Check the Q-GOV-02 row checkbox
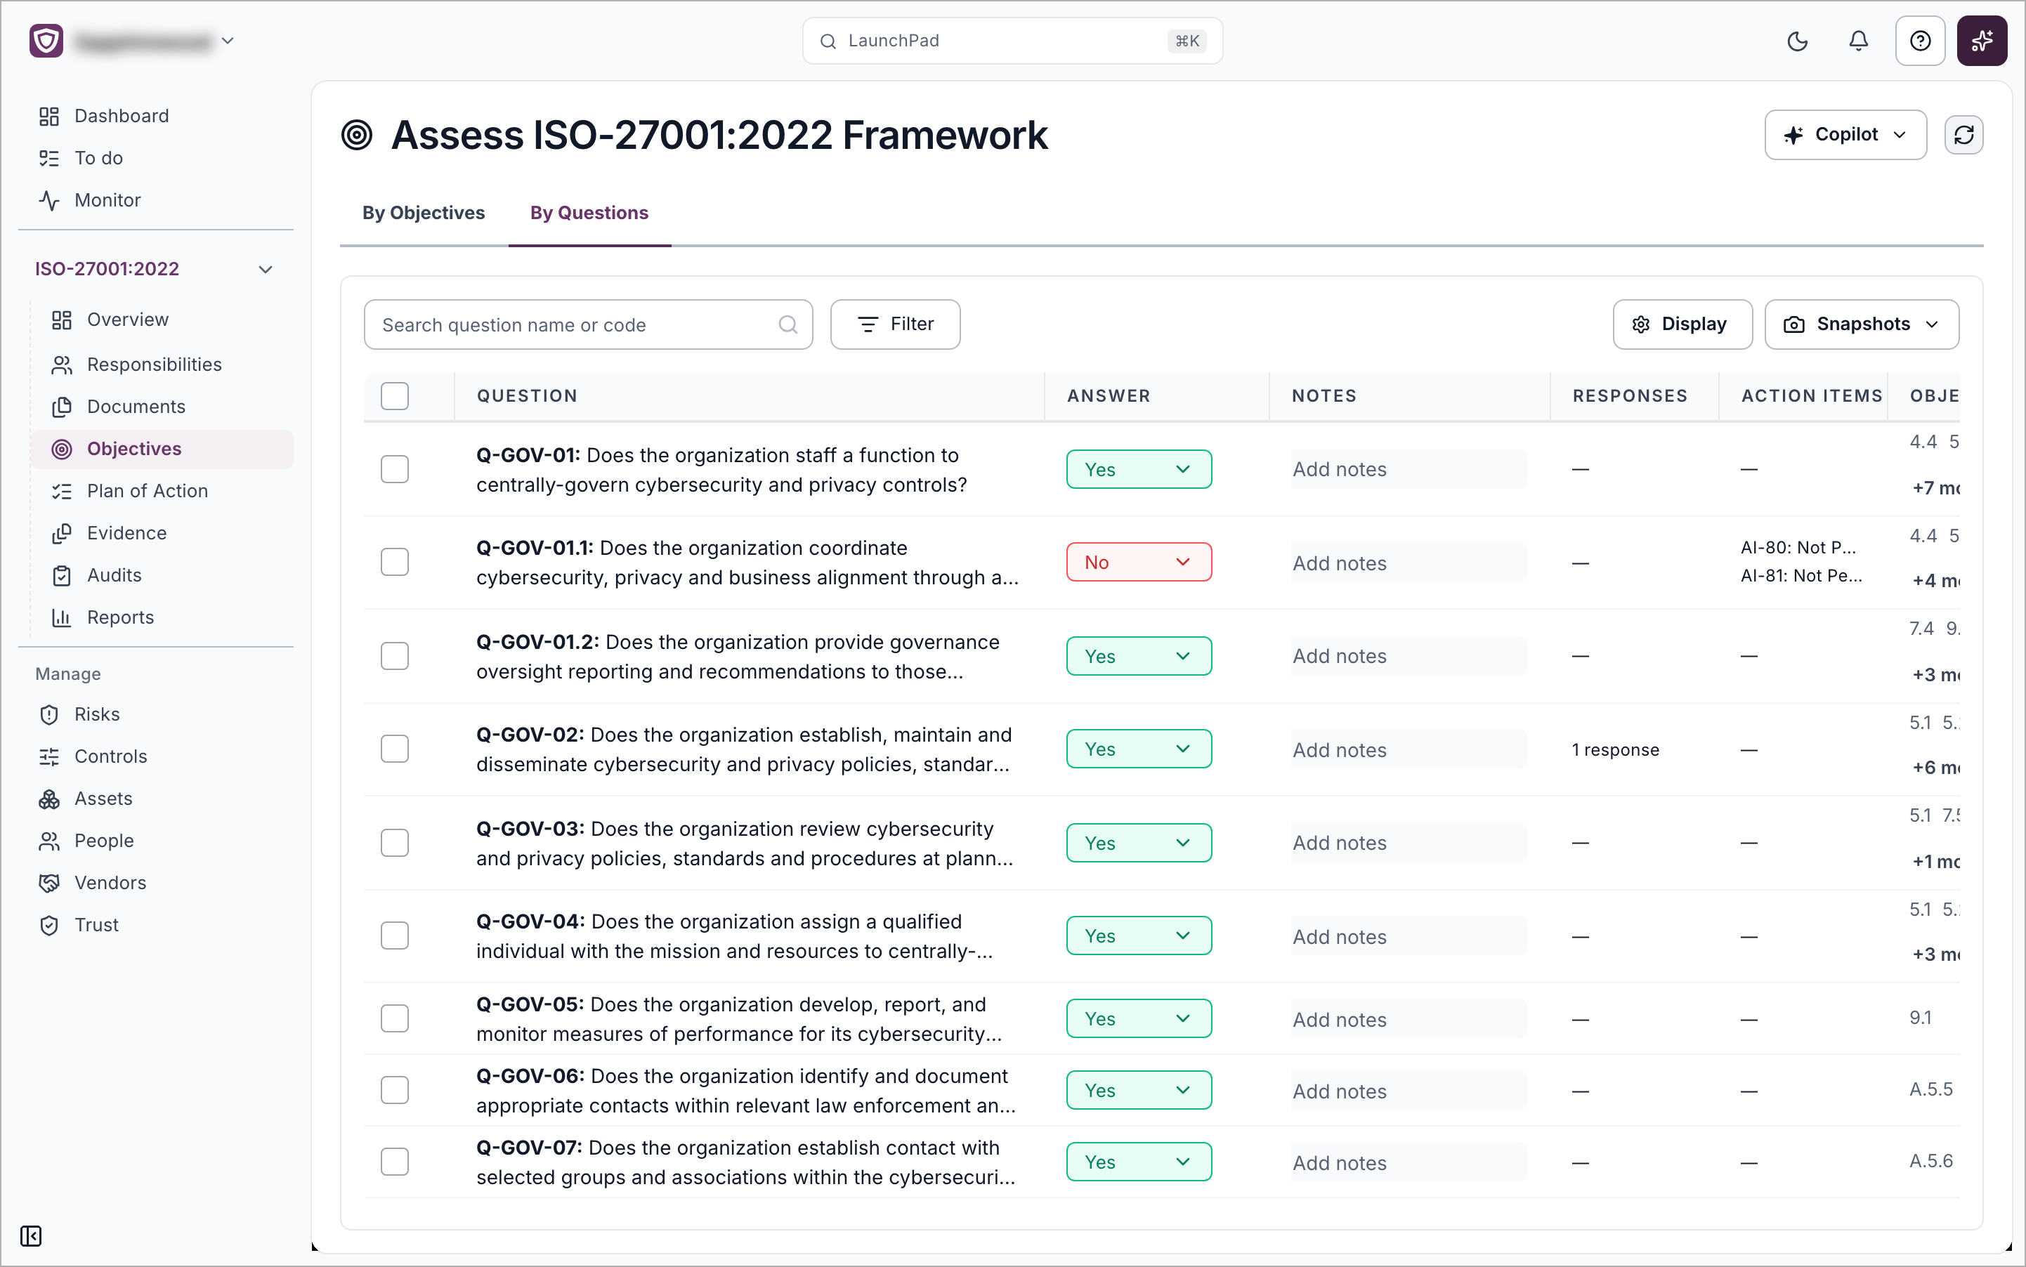 [x=394, y=748]
